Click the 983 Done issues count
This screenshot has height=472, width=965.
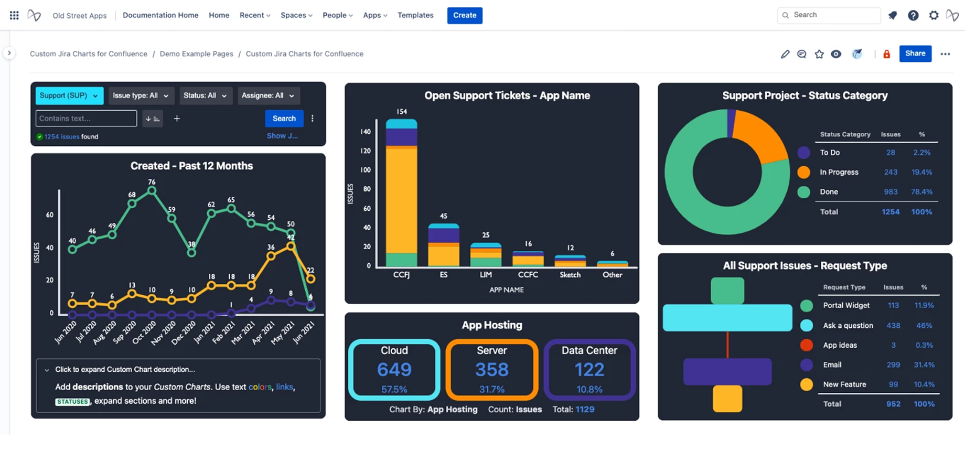[891, 192]
